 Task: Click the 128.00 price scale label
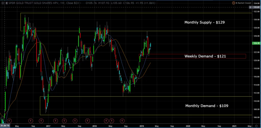[x=256, y=28]
